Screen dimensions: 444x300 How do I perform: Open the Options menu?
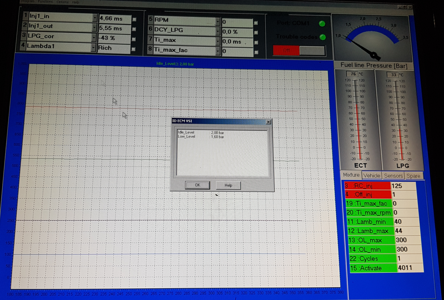[62, 2]
